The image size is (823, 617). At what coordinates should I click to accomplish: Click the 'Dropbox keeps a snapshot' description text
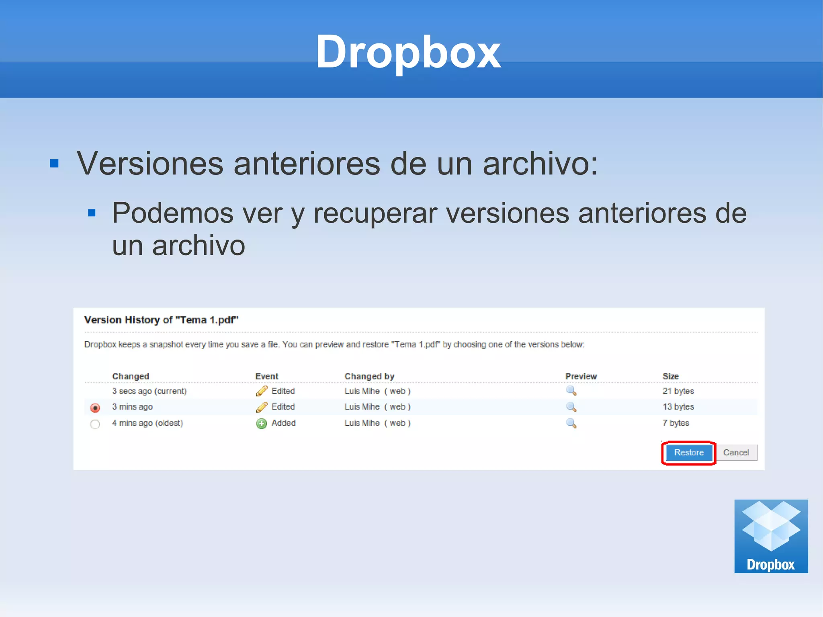tap(334, 345)
